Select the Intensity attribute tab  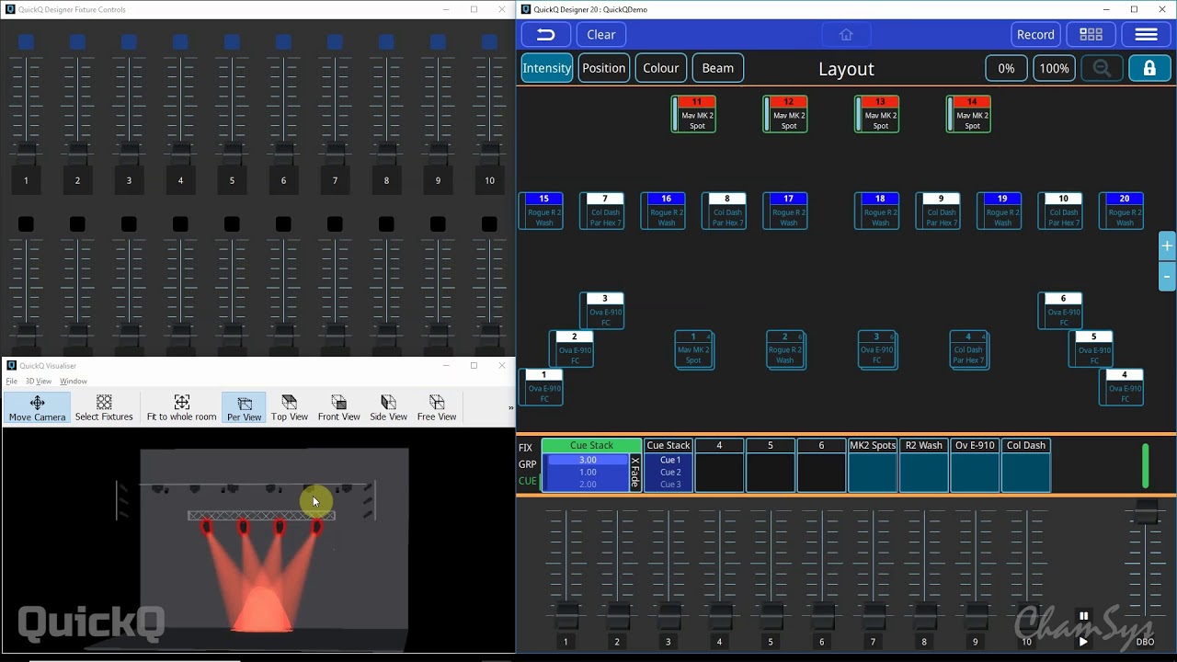tap(547, 68)
